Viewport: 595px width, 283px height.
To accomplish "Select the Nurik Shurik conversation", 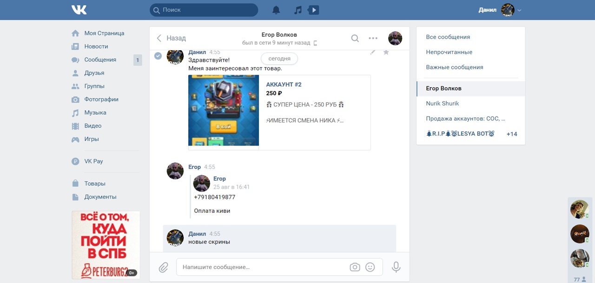I will (x=443, y=103).
